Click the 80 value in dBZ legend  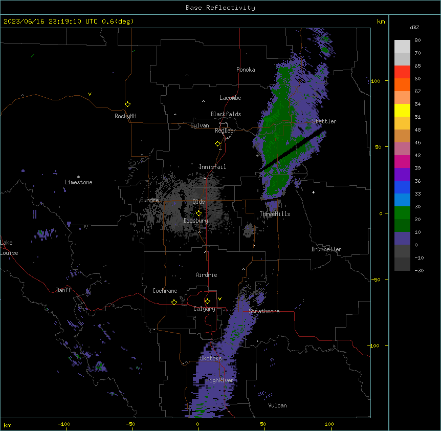pos(417,40)
